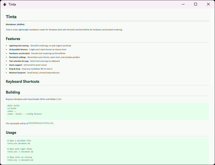Screen dimensions: 215x165
Task: Close the Tinta window
Action: (x=208, y=4)
